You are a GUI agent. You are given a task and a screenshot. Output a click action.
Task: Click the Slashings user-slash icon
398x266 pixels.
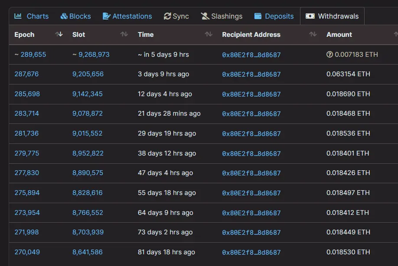point(205,16)
